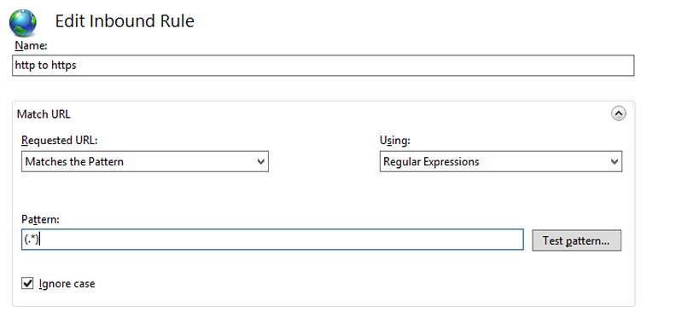Click the globe icon beside Edit Inbound Rule
The height and width of the screenshot is (318, 682).
coord(23,23)
